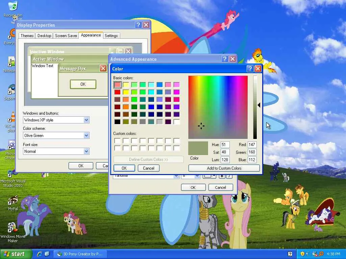
Task: Switch to the Desktop tab
Action: [44, 36]
